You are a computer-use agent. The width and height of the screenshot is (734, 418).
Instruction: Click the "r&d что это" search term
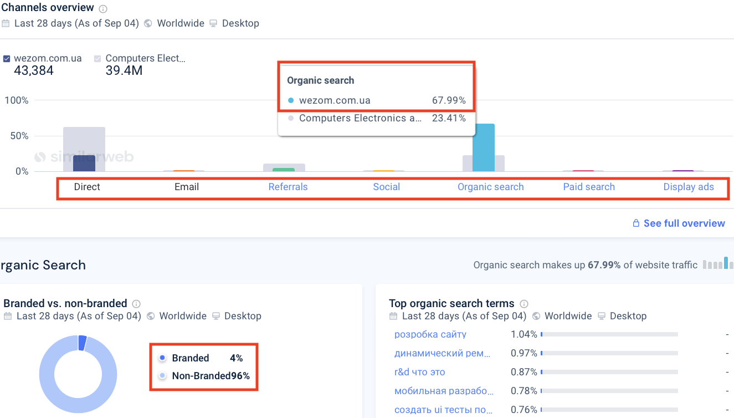pyautogui.click(x=419, y=372)
